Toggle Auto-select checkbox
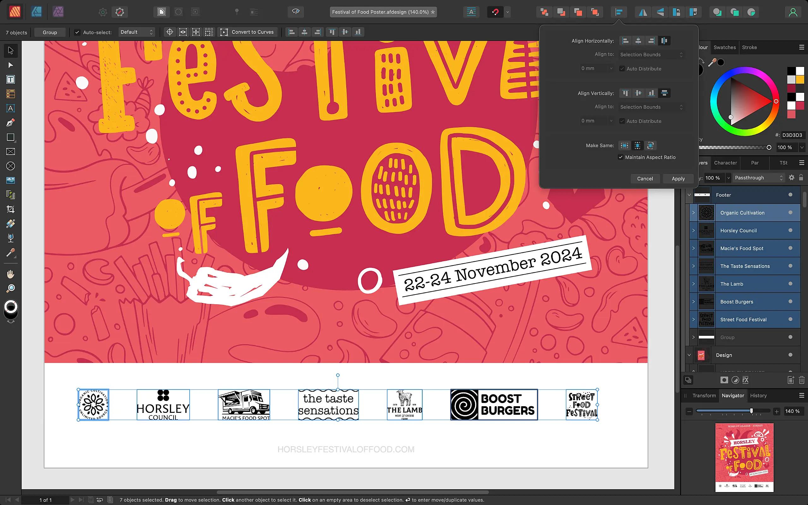 pyautogui.click(x=77, y=32)
